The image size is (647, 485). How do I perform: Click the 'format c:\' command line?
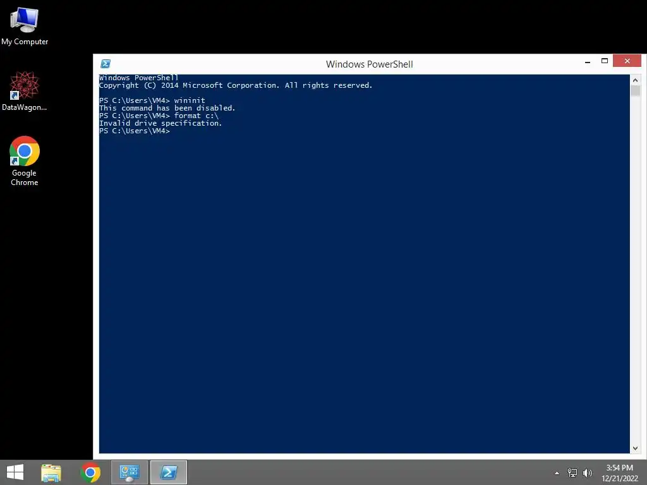159,116
